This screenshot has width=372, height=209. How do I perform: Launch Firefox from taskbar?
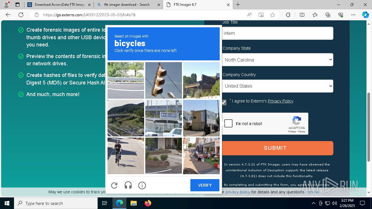point(148,203)
